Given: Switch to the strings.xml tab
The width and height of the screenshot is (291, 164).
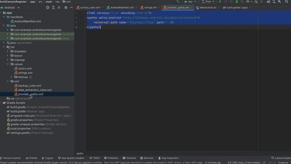Looking at the screenshot, I should [150, 8].
